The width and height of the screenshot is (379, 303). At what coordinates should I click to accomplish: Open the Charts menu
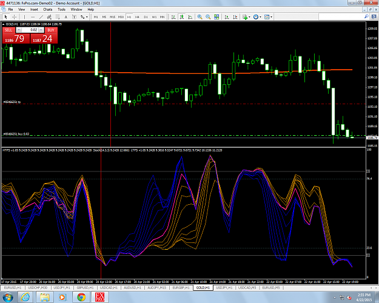tap(48, 10)
